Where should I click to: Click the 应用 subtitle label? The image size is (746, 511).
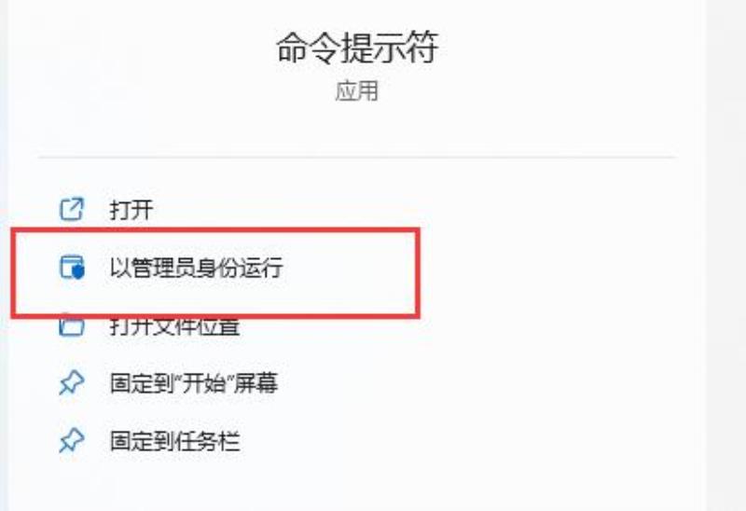coord(357,90)
